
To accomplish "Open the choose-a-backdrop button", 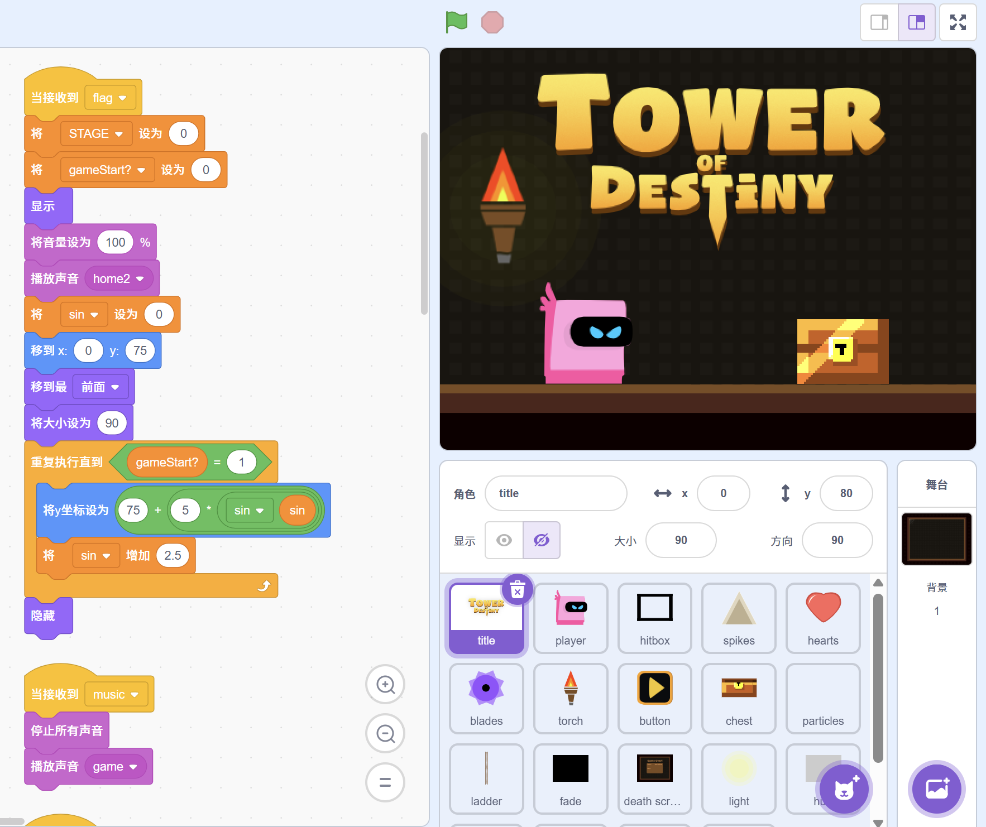I will 937,789.
